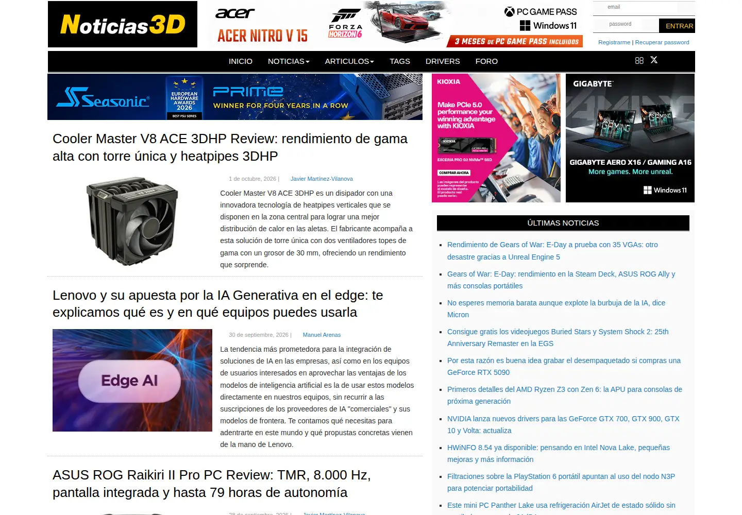Viewport: 742px width, 515px height.
Task: Click the Noticias3D logo
Action: (x=123, y=24)
